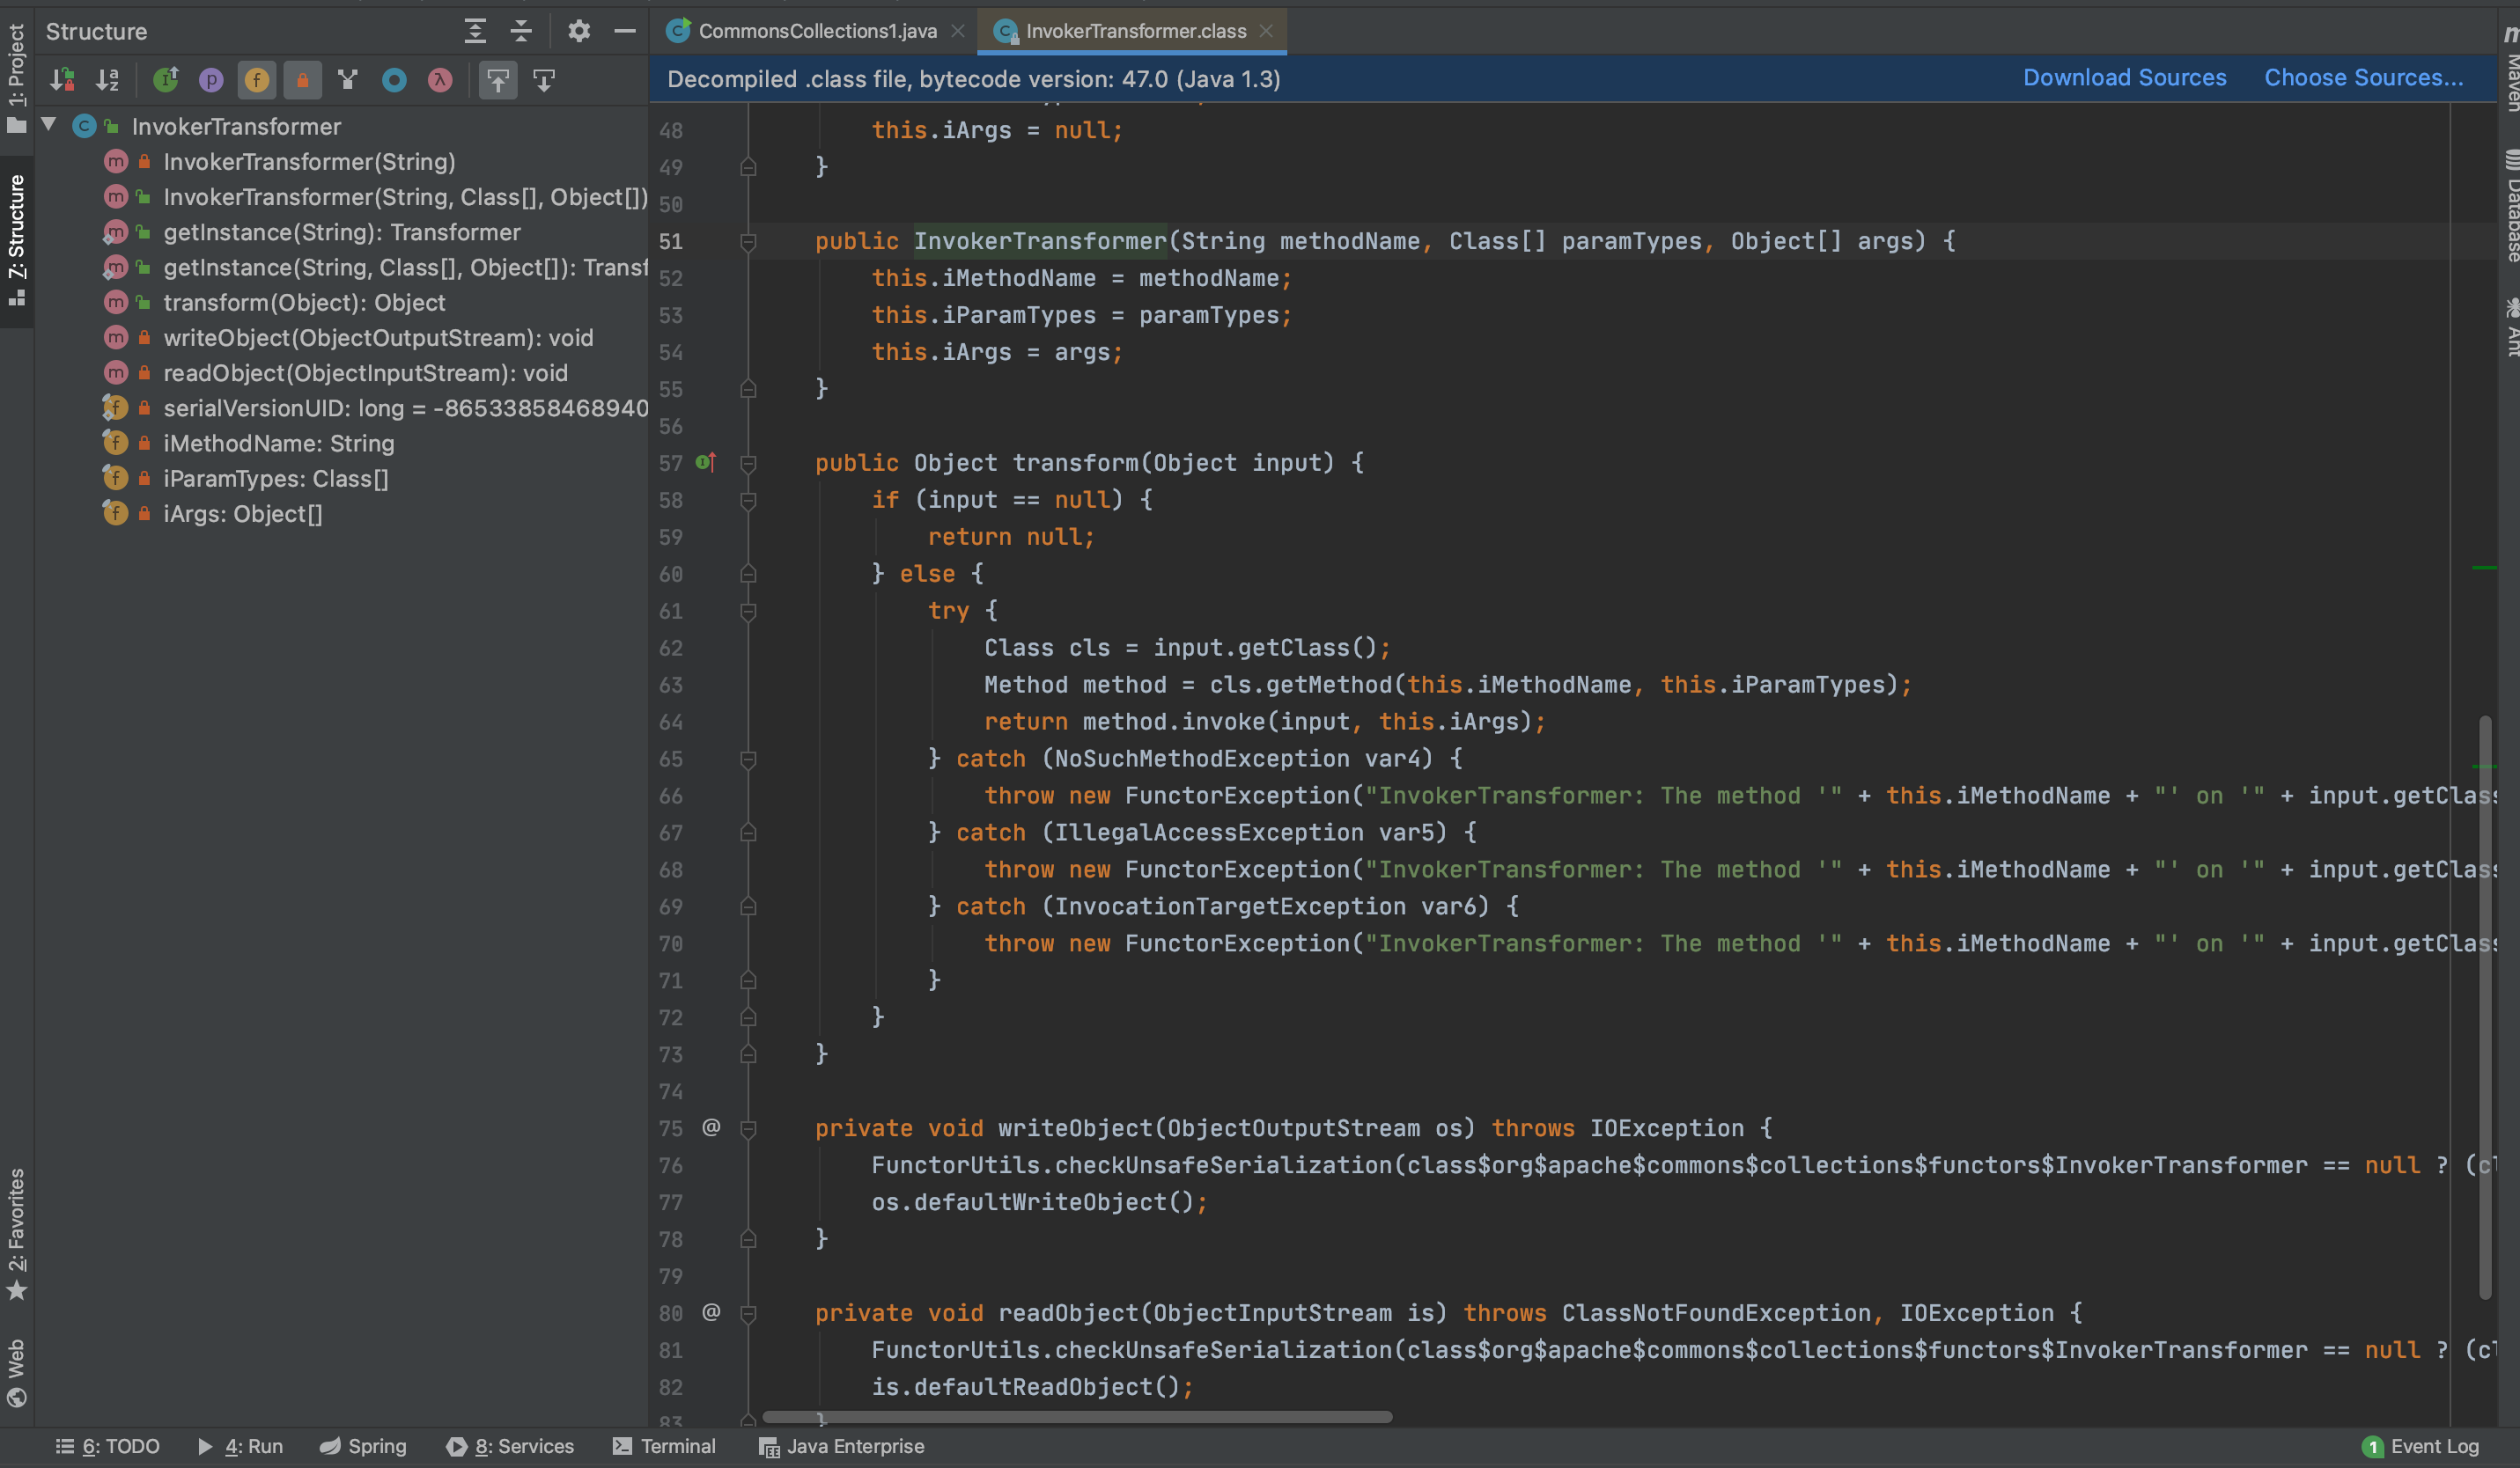Click Autoscroll from Source icon

point(544,80)
